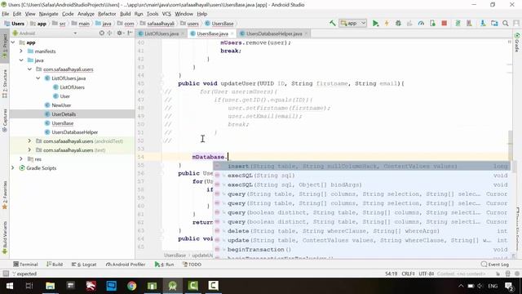The height and width of the screenshot is (294, 522).
Task: Open the TODO tool window
Action: 192,265
